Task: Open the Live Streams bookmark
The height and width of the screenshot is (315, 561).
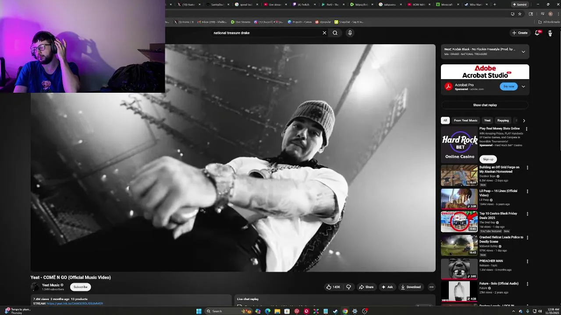Action: point(241,22)
